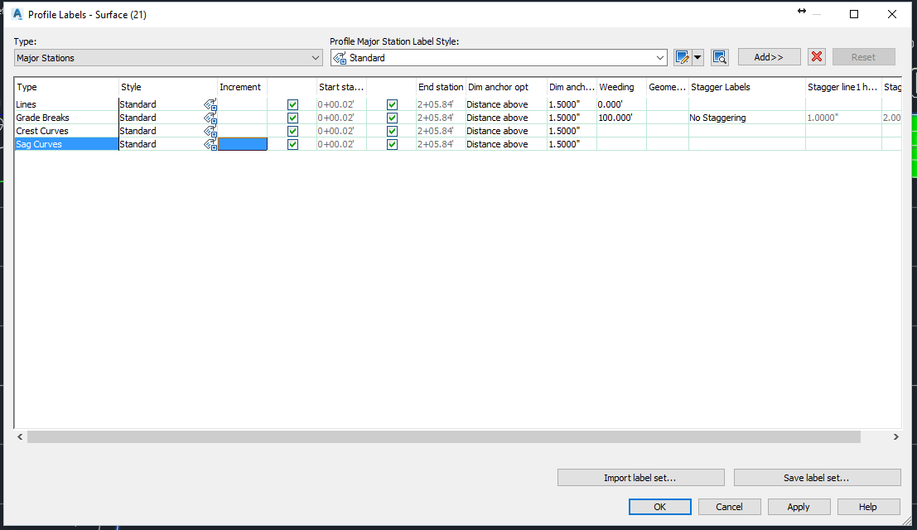Click the Cancel button
917x530 pixels.
tap(729, 507)
